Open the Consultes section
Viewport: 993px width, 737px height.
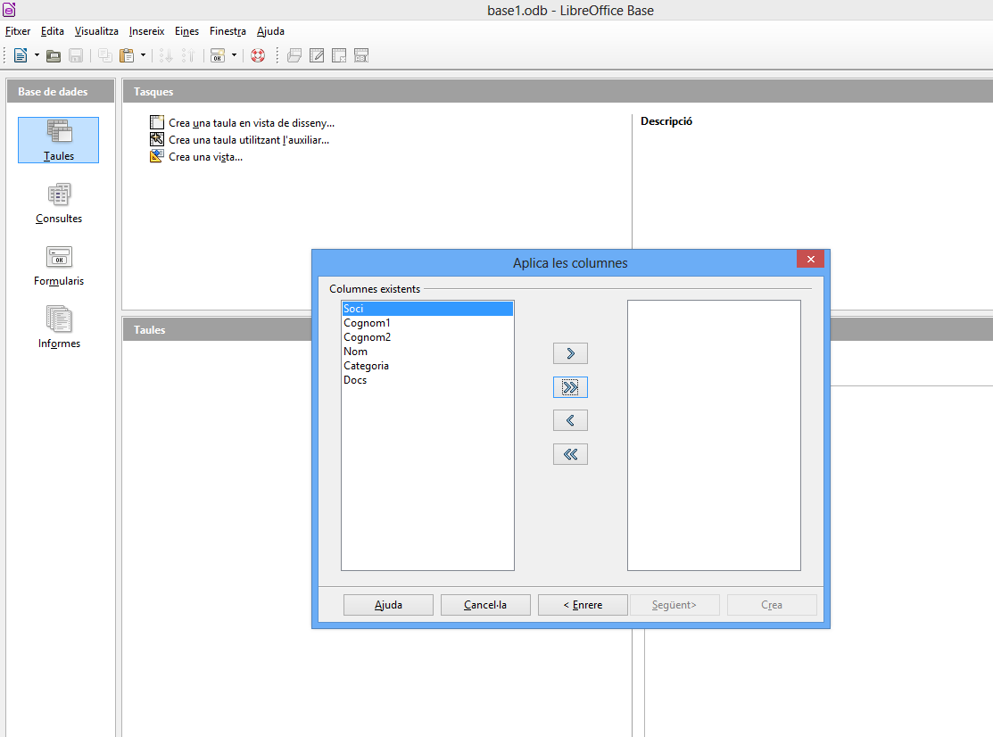[59, 203]
